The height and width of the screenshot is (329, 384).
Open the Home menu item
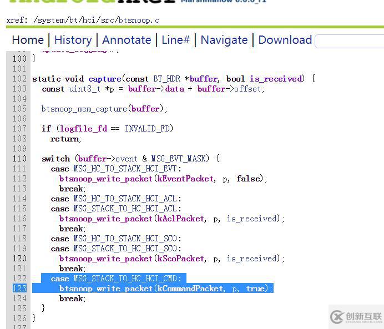pyautogui.click(x=28, y=40)
